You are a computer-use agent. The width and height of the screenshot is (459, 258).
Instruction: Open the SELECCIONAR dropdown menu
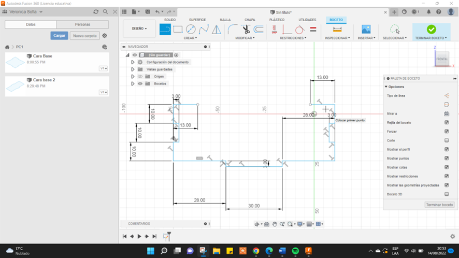coord(395,38)
